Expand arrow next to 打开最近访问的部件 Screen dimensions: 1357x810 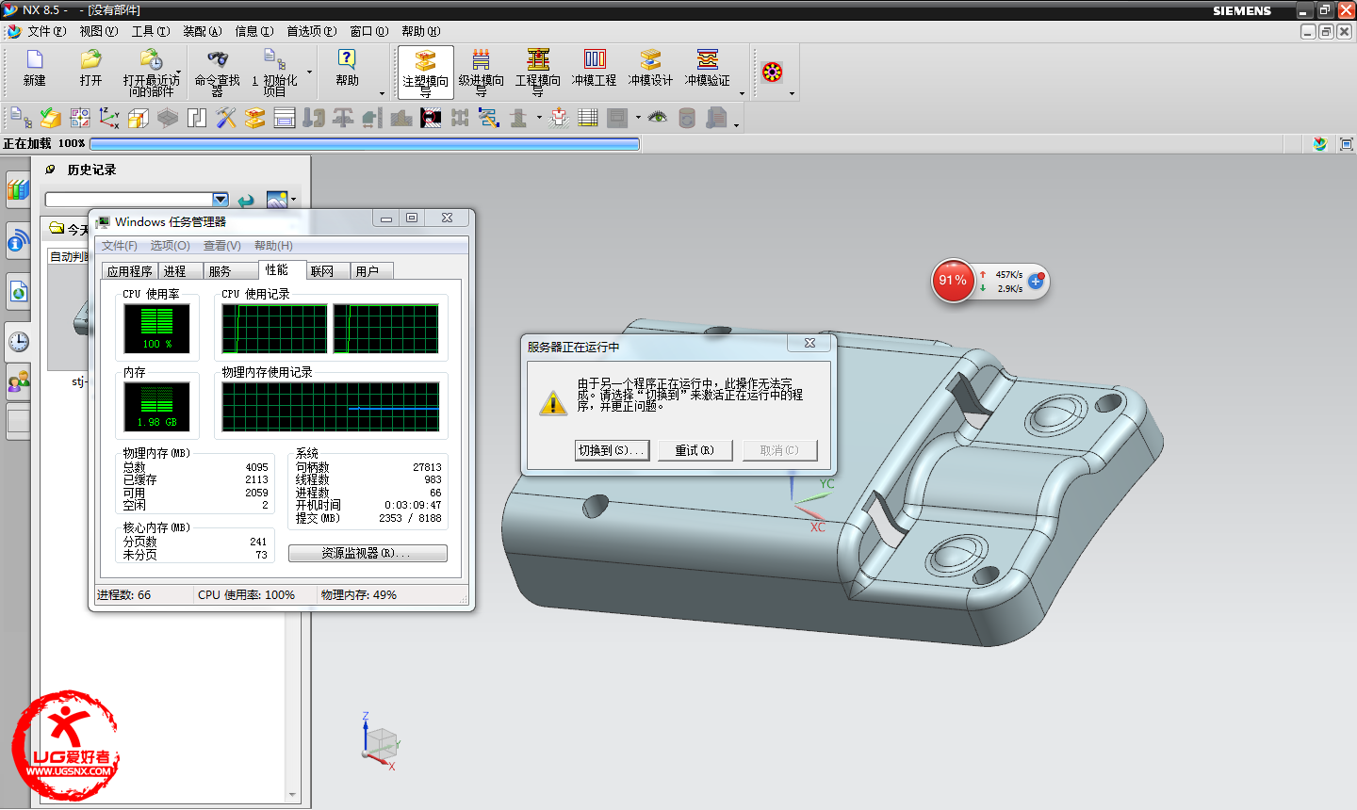click(x=179, y=73)
